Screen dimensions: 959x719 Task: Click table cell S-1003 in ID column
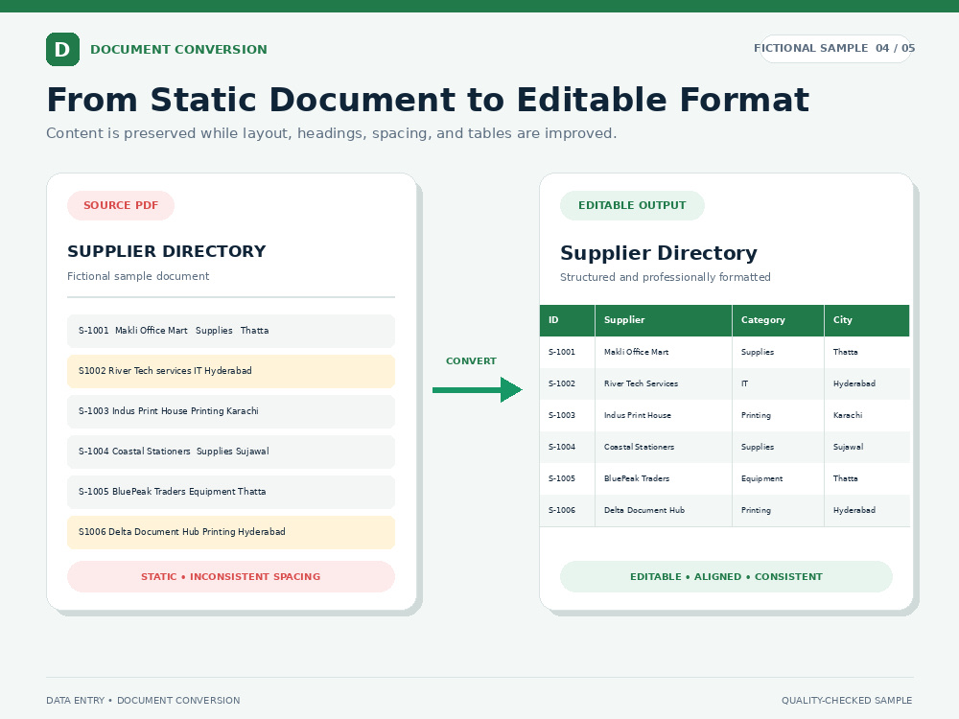point(567,416)
